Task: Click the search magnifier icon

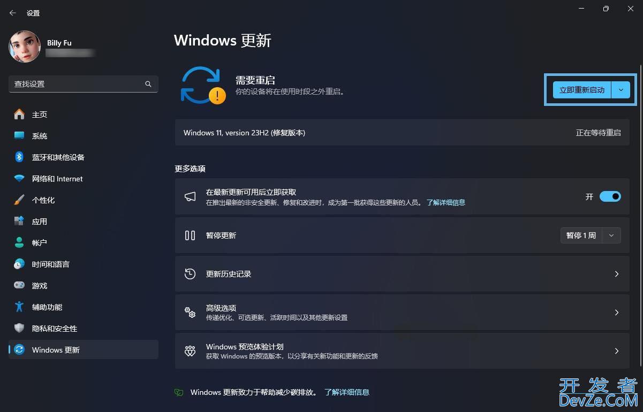Action: point(148,84)
